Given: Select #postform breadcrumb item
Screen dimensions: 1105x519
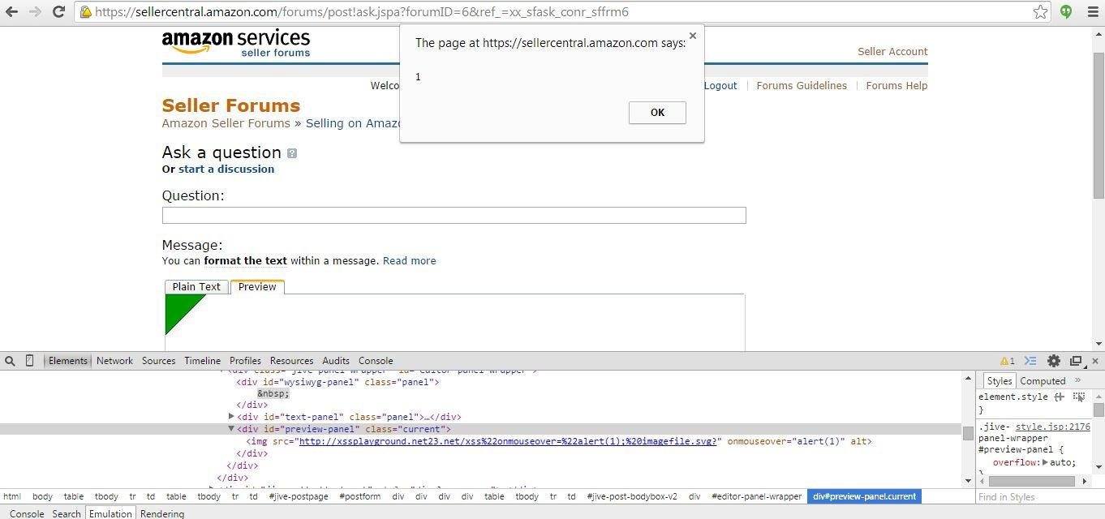Looking at the screenshot, I should (x=360, y=496).
